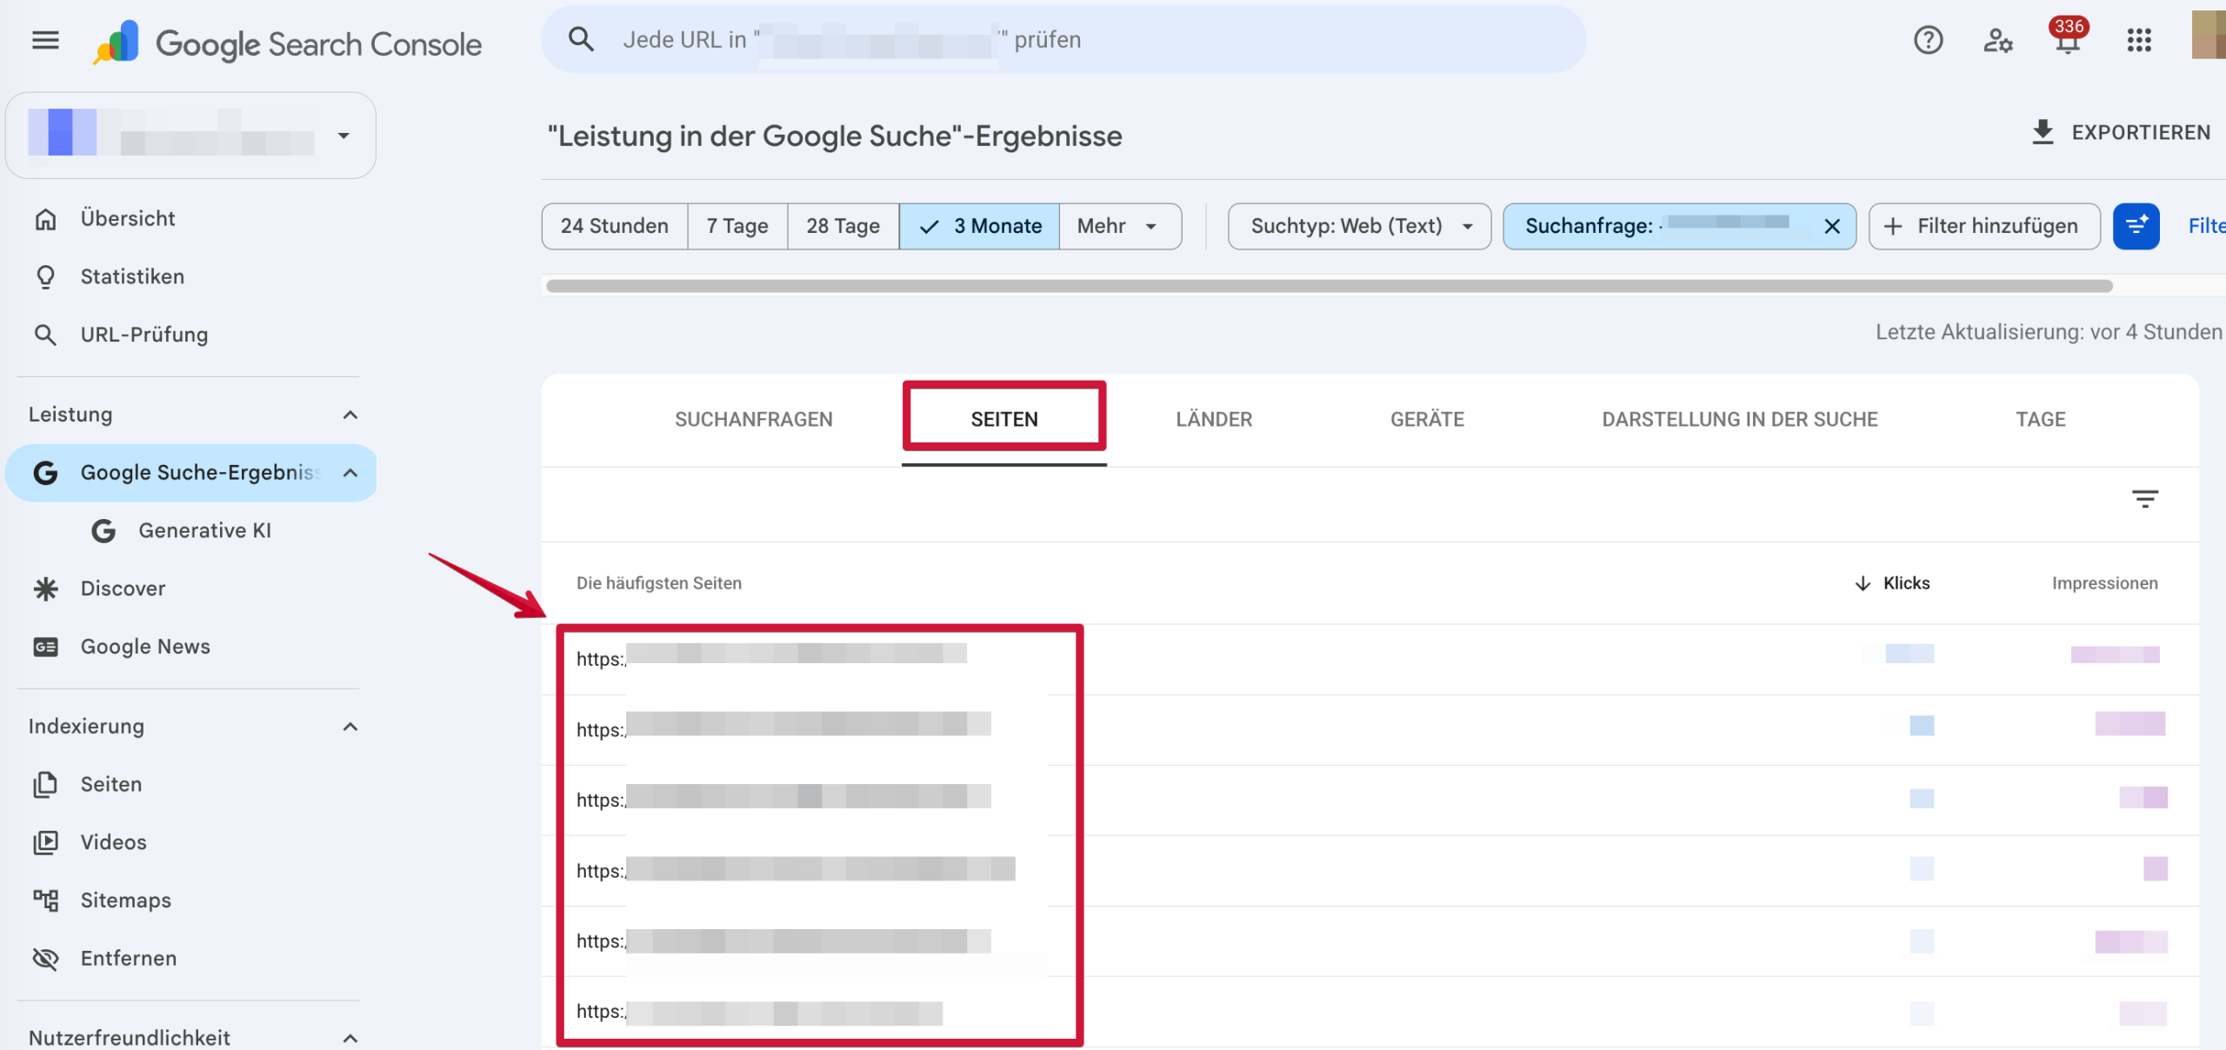This screenshot has width=2226, height=1050.
Task: Collapse Google Suche-Ergebnisse submenu
Action: click(350, 473)
